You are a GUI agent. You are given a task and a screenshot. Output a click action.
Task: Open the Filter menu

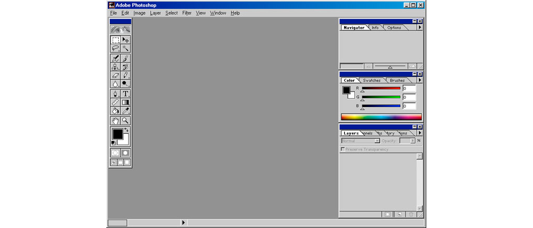pyautogui.click(x=187, y=13)
